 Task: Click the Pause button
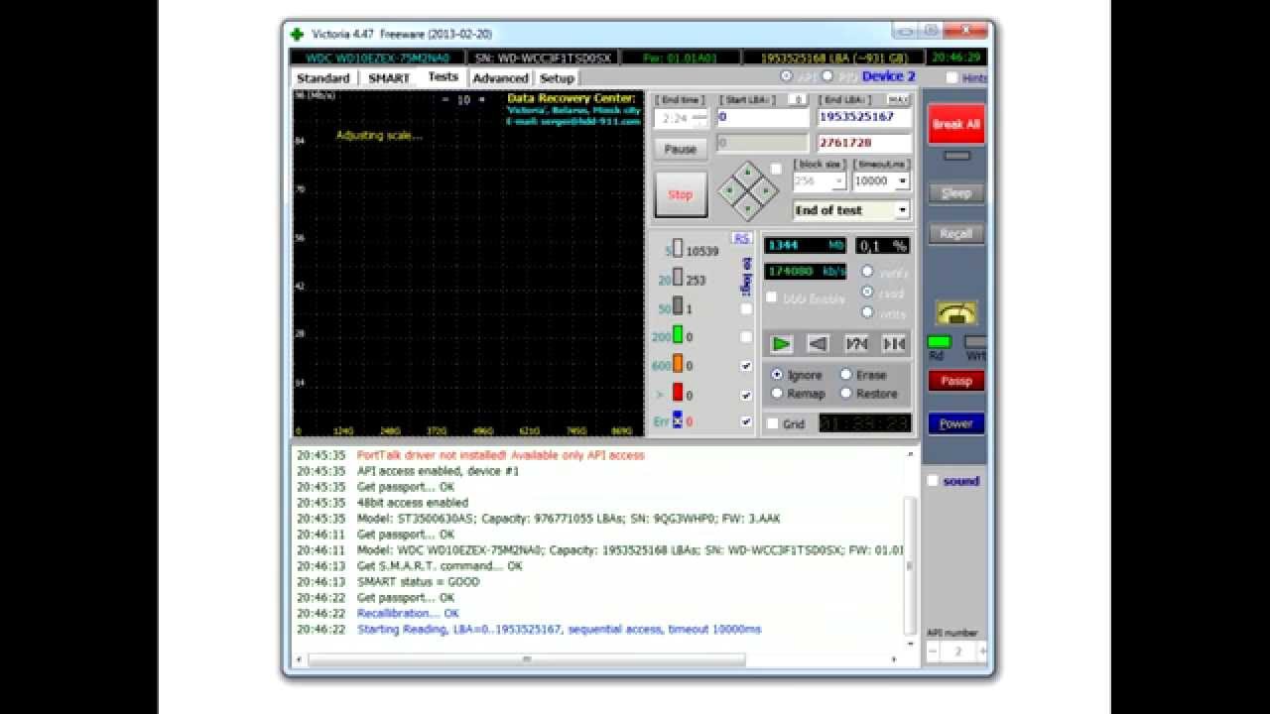(x=681, y=149)
